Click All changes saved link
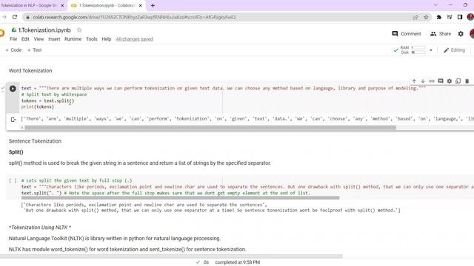The height and width of the screenshot is (266, 474). click(x=134, y=39)
